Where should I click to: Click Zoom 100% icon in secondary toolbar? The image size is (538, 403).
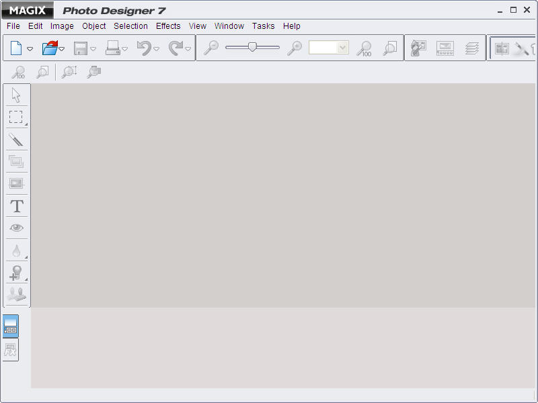[18, 72]
